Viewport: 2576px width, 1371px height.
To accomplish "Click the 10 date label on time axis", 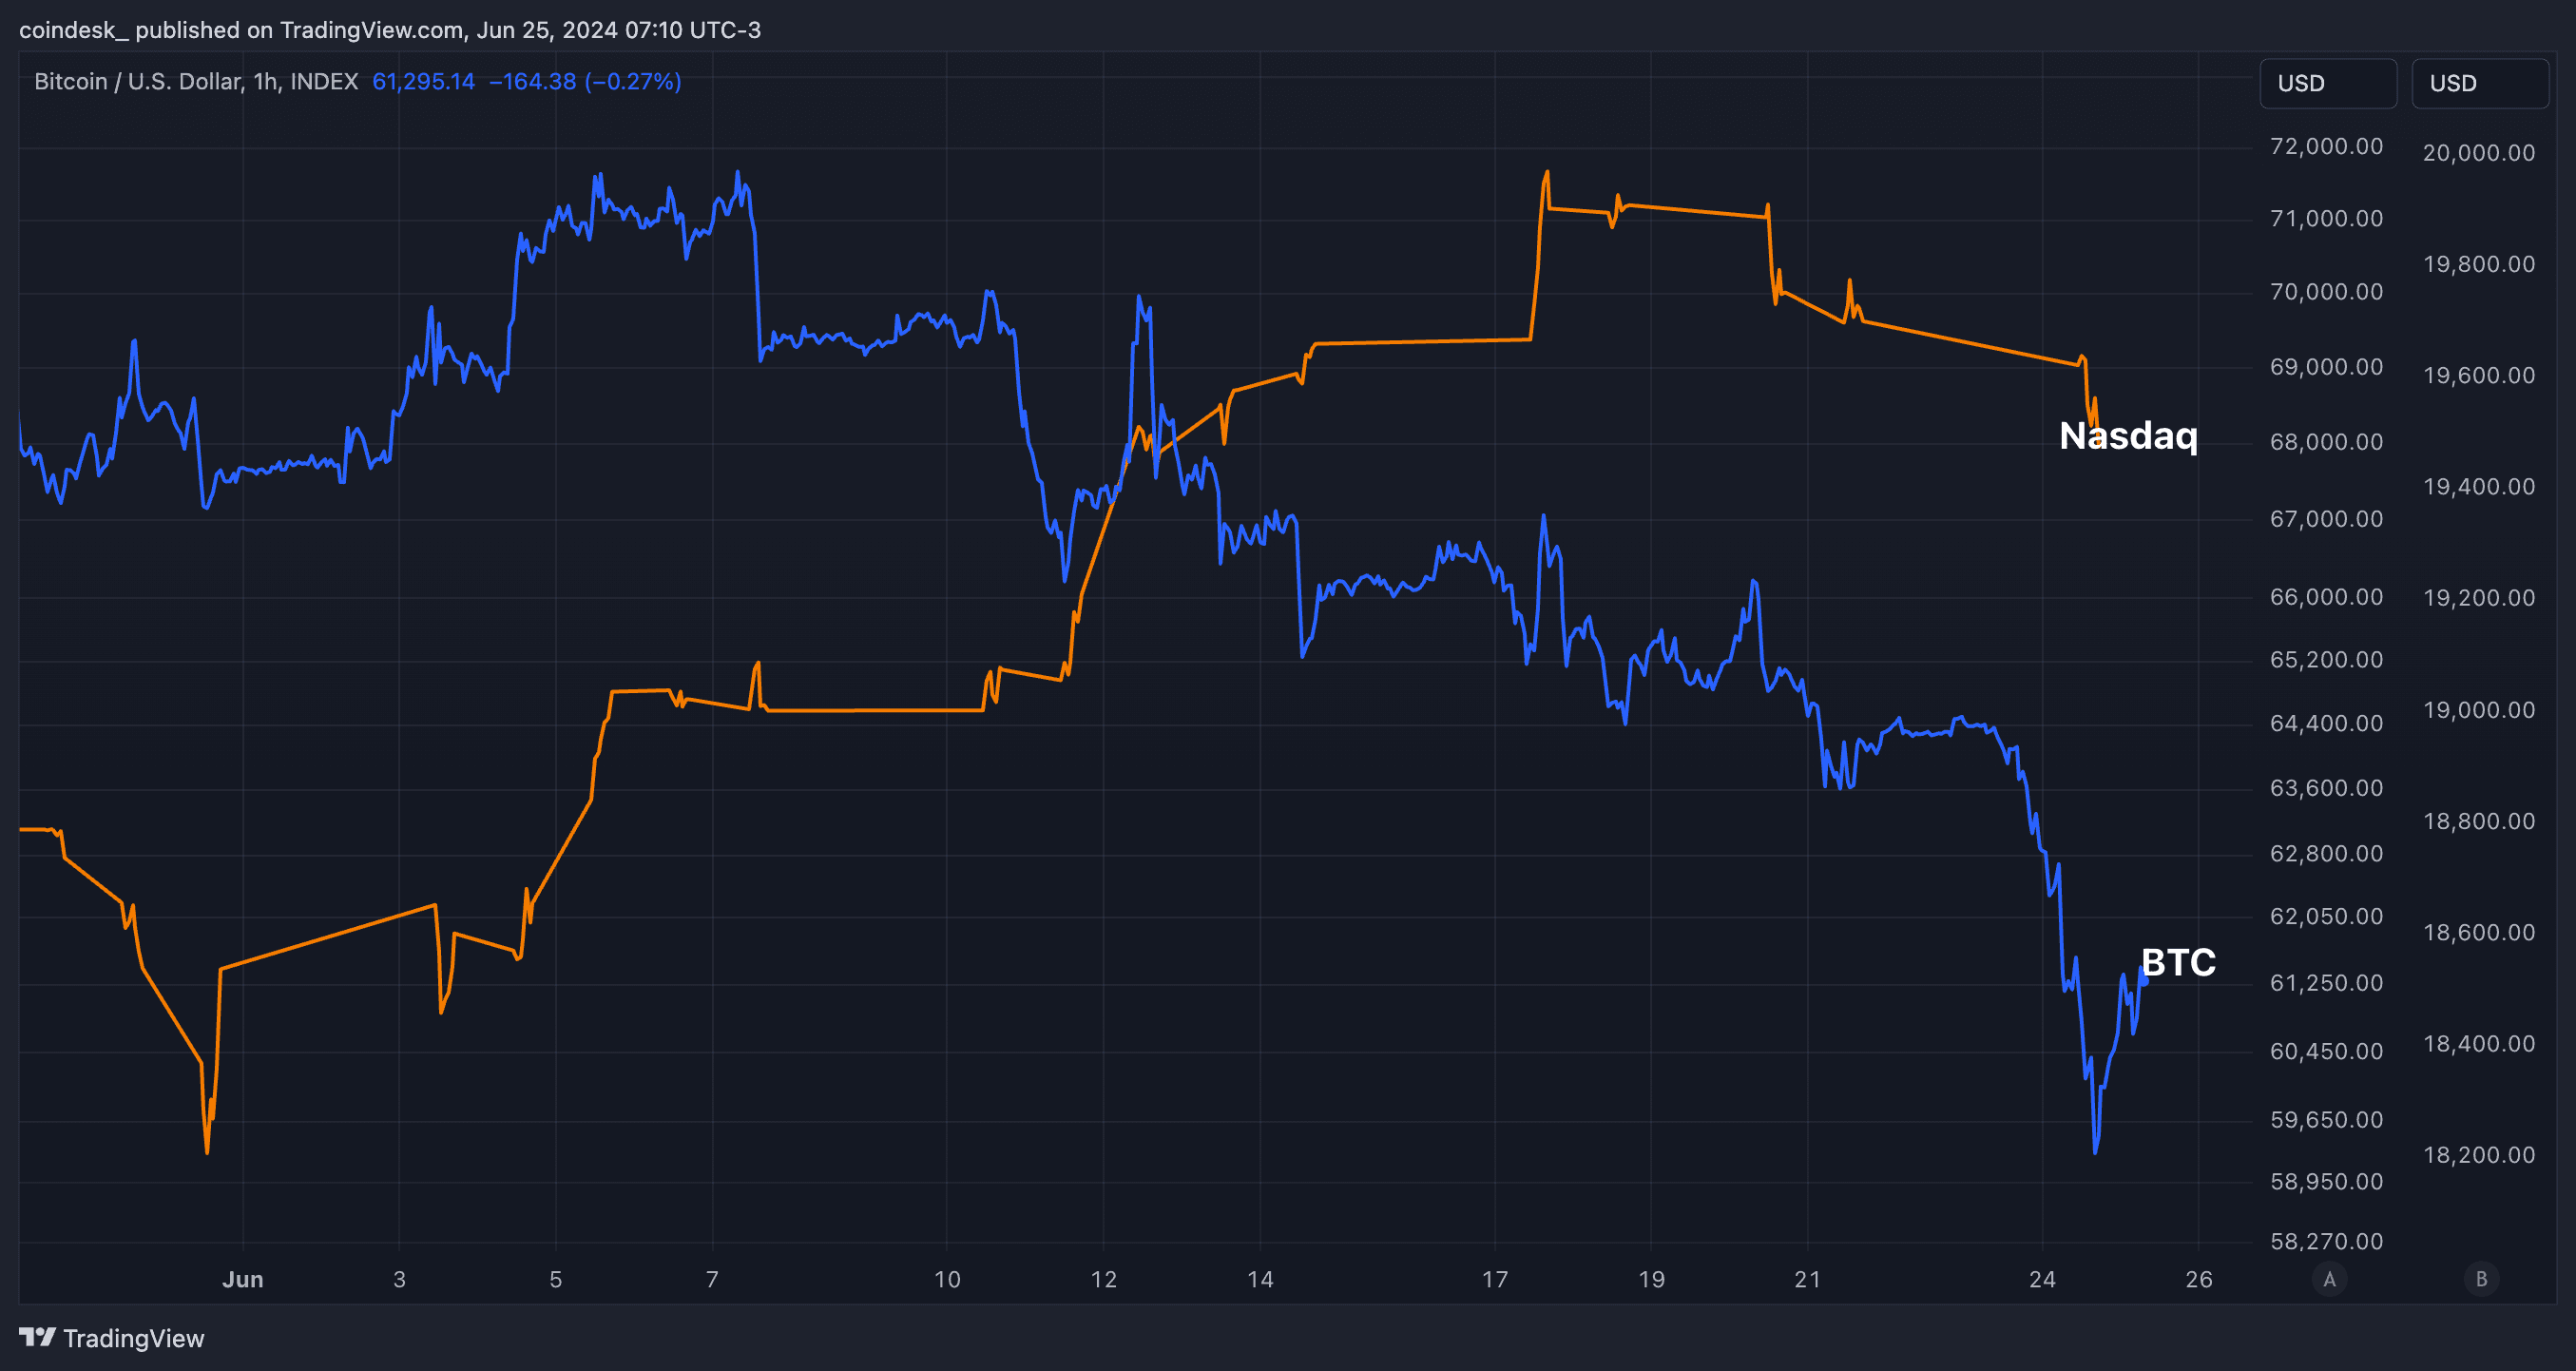I will [946, 1279].
